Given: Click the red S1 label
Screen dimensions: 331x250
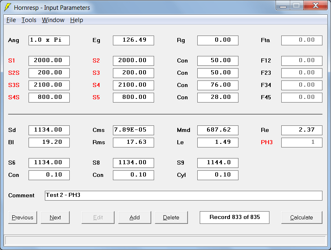Looking at the screenshot, I should pyautogui.click(x=11, y=61).
